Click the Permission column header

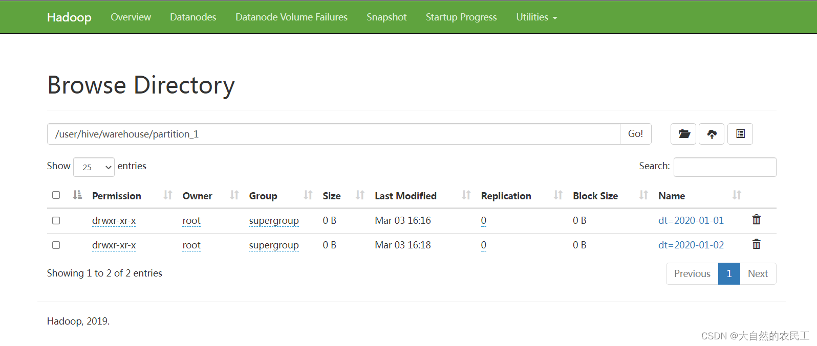tap(117, 196)
